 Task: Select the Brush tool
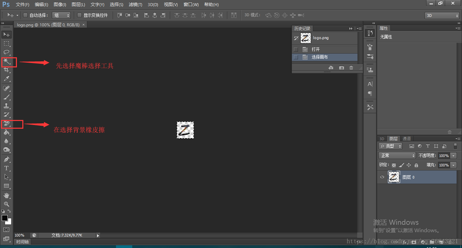tap(6, 97)
